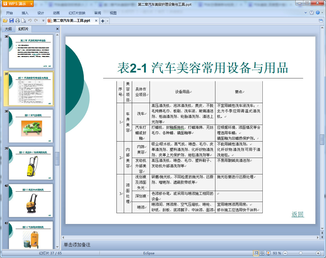
Task: Click the thumbnail panel scrollbar handle
Action: pos(57,159)
